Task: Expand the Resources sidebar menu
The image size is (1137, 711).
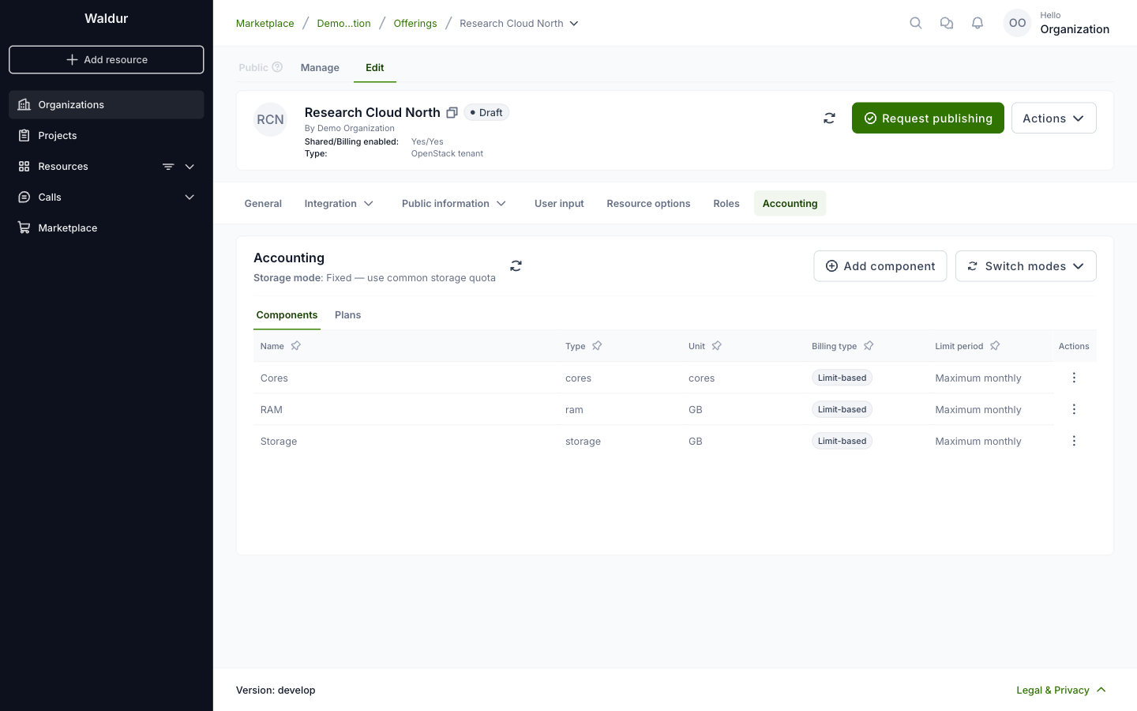Action: [x=189, y=167]
